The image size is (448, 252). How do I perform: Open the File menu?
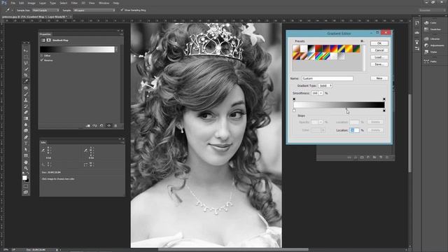click(13, 3)
